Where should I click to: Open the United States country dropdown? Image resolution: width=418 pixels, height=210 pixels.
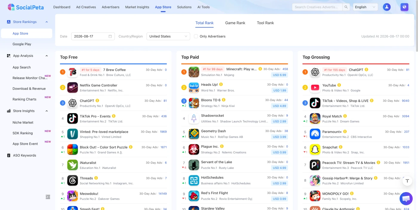point(168,36)
